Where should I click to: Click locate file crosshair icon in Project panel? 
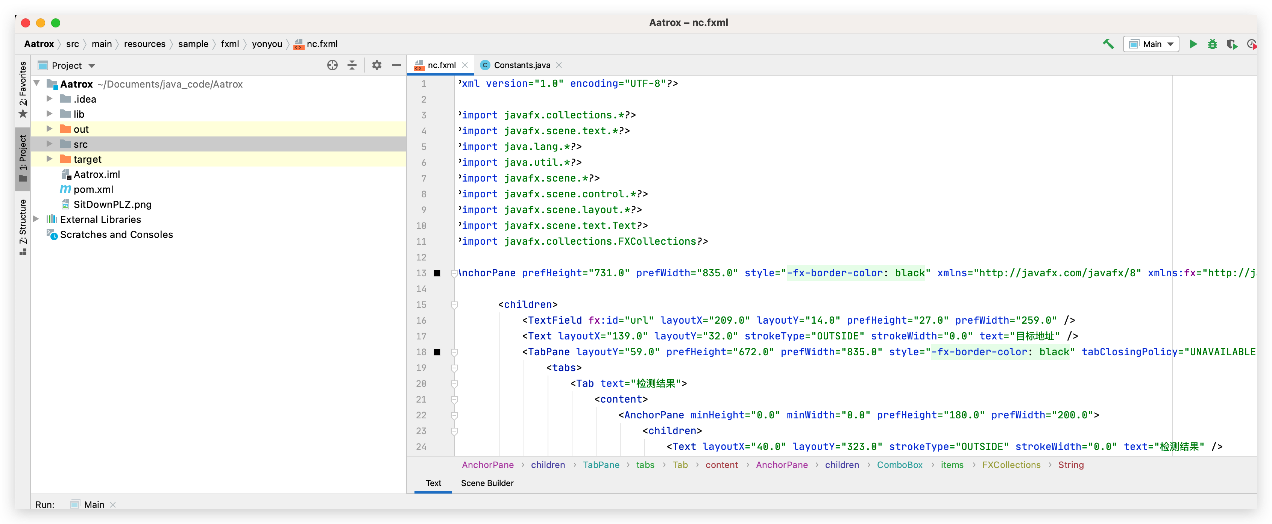point(332,65)
